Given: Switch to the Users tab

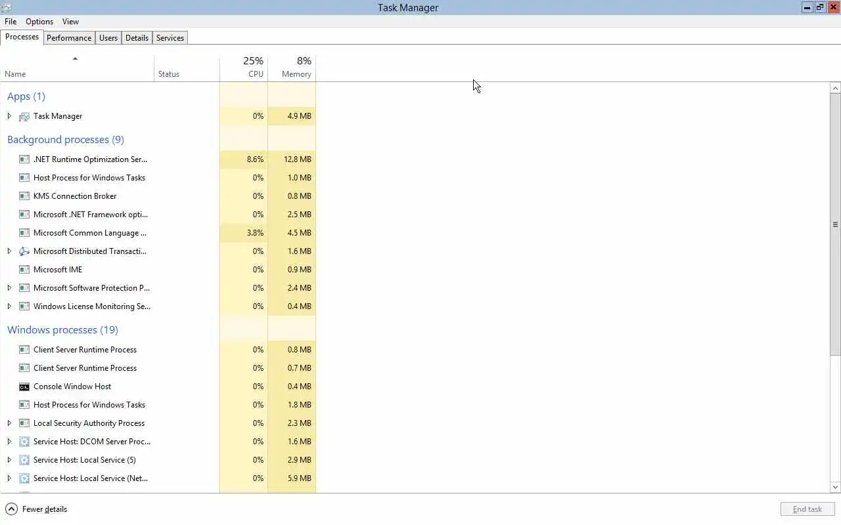Looking at the screenshot, I should pos(108,38).
